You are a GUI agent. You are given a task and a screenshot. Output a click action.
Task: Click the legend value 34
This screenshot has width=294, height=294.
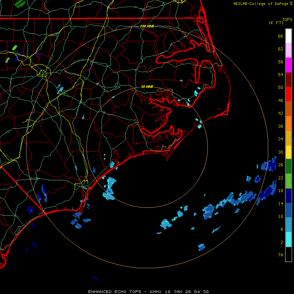click(x=281, y=139)
